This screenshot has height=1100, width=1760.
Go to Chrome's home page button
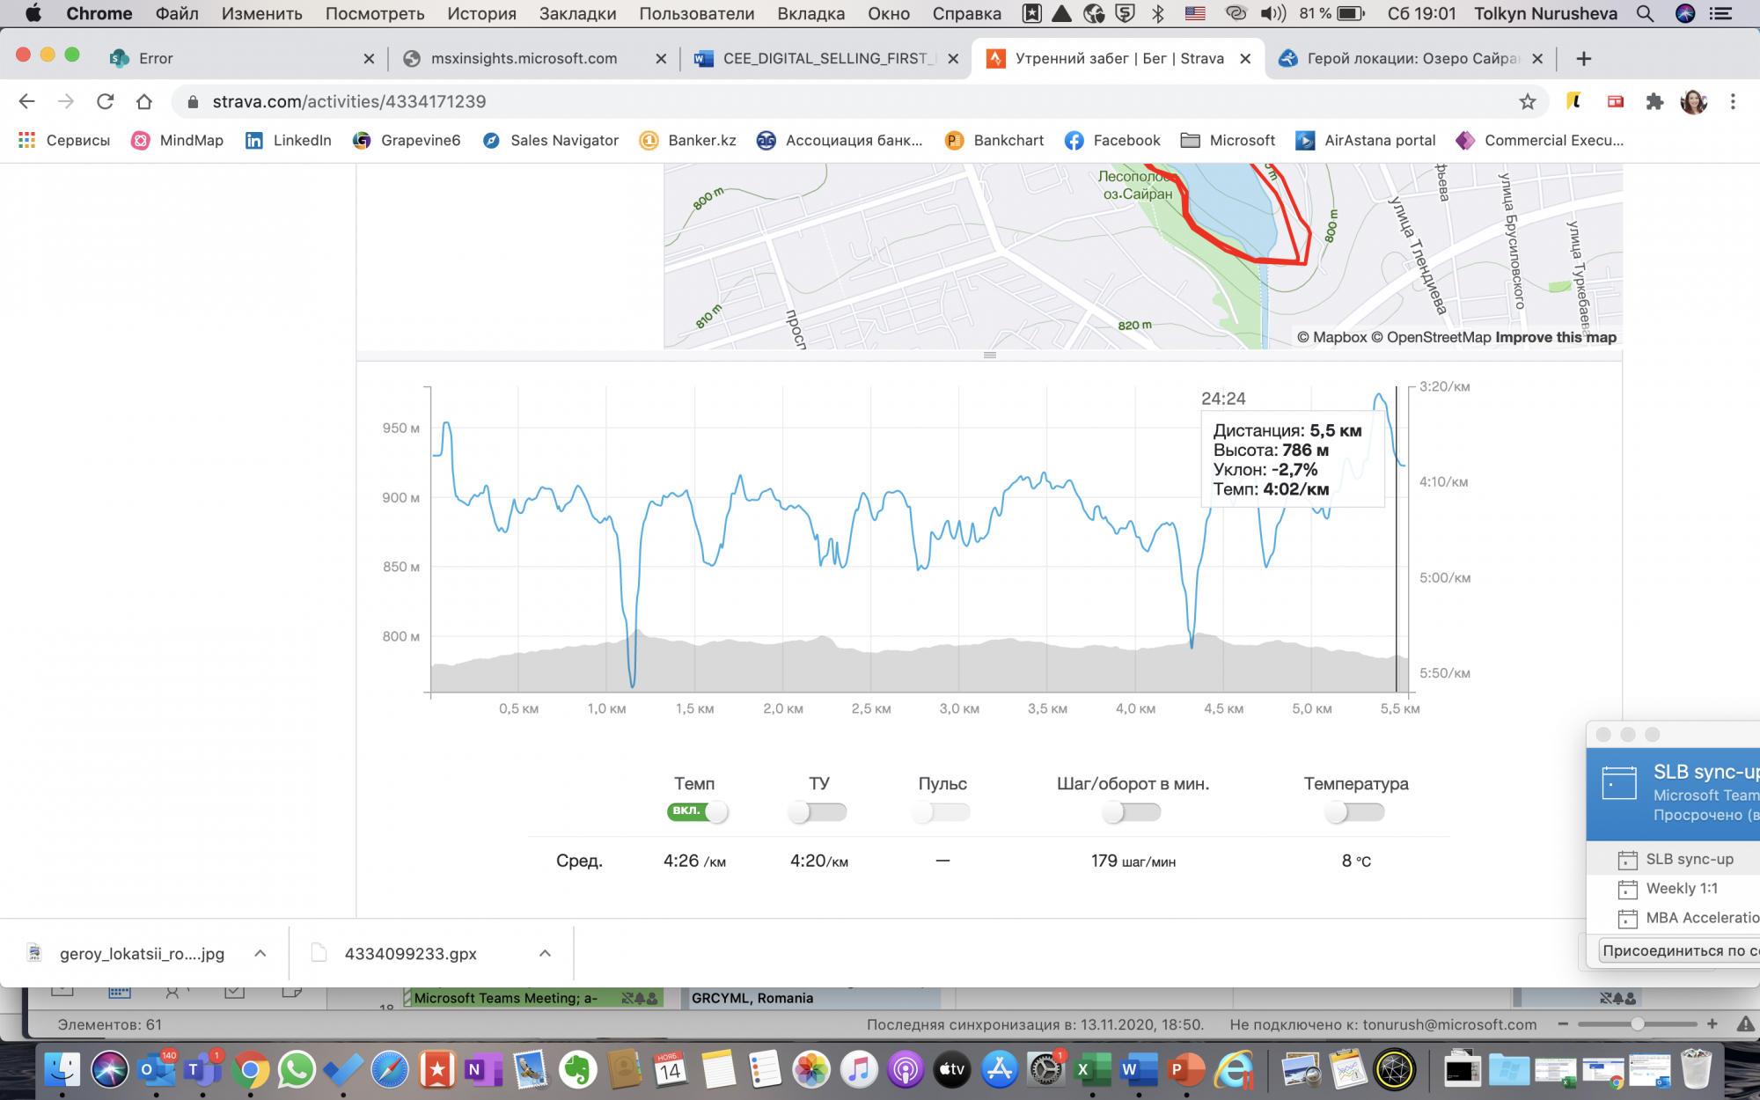(x=144, y=101)
